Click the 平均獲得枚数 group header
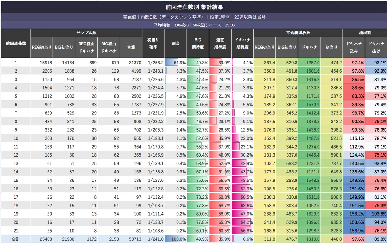388x244 pixels. coord(298,33)
